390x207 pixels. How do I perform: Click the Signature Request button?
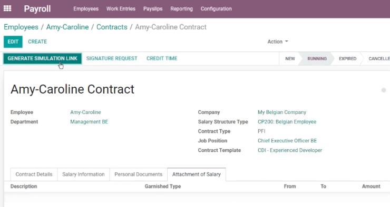(112, 58)
